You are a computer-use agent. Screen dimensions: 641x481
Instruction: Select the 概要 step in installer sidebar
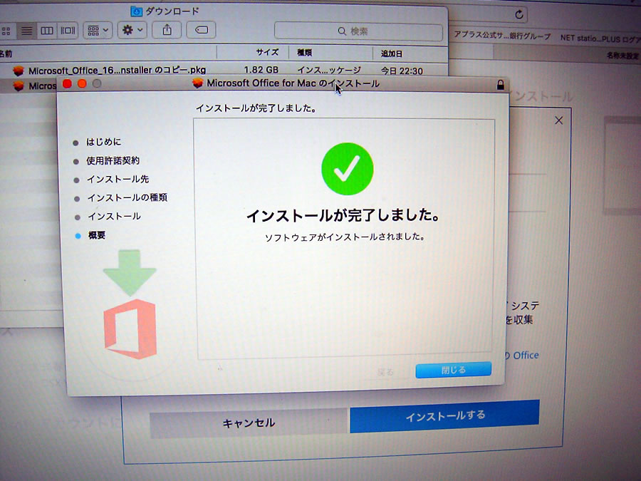tap(96, 235)
